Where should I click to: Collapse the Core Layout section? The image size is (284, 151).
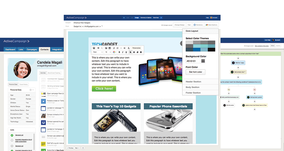click(x=200, y=31)
